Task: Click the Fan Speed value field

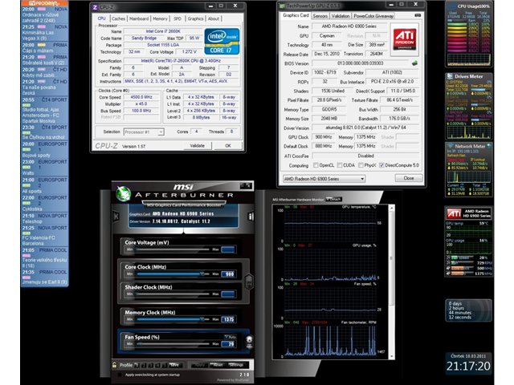Action: pos(228,344)
